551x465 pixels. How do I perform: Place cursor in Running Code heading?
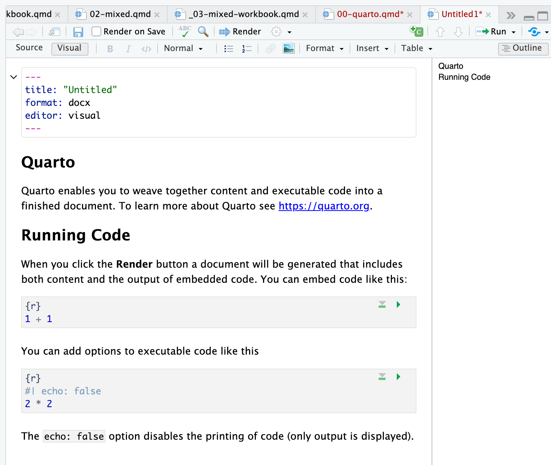[x=76, y=235]
